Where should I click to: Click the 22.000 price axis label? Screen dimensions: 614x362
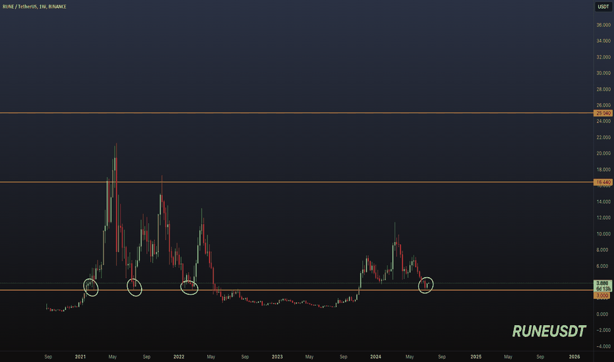coord(603,138)
